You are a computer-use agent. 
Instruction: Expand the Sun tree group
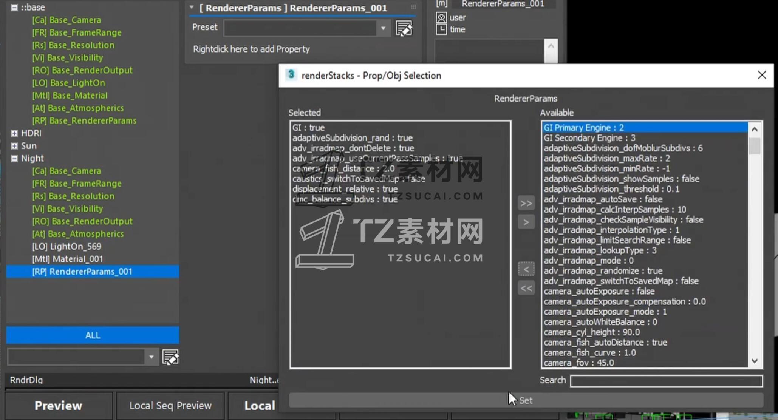click(x=14, y=146)
